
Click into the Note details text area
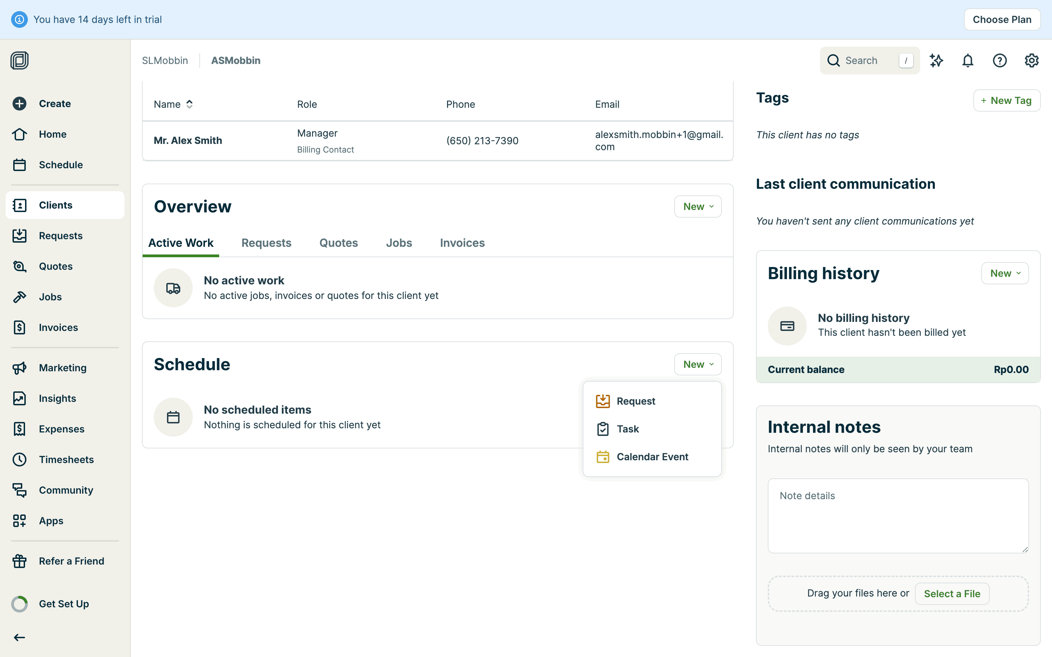(x=898, y=515)
